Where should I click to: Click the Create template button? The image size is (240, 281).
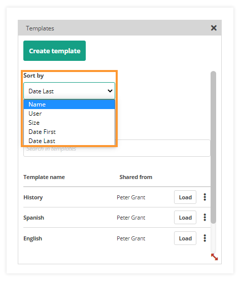point(54,51)
